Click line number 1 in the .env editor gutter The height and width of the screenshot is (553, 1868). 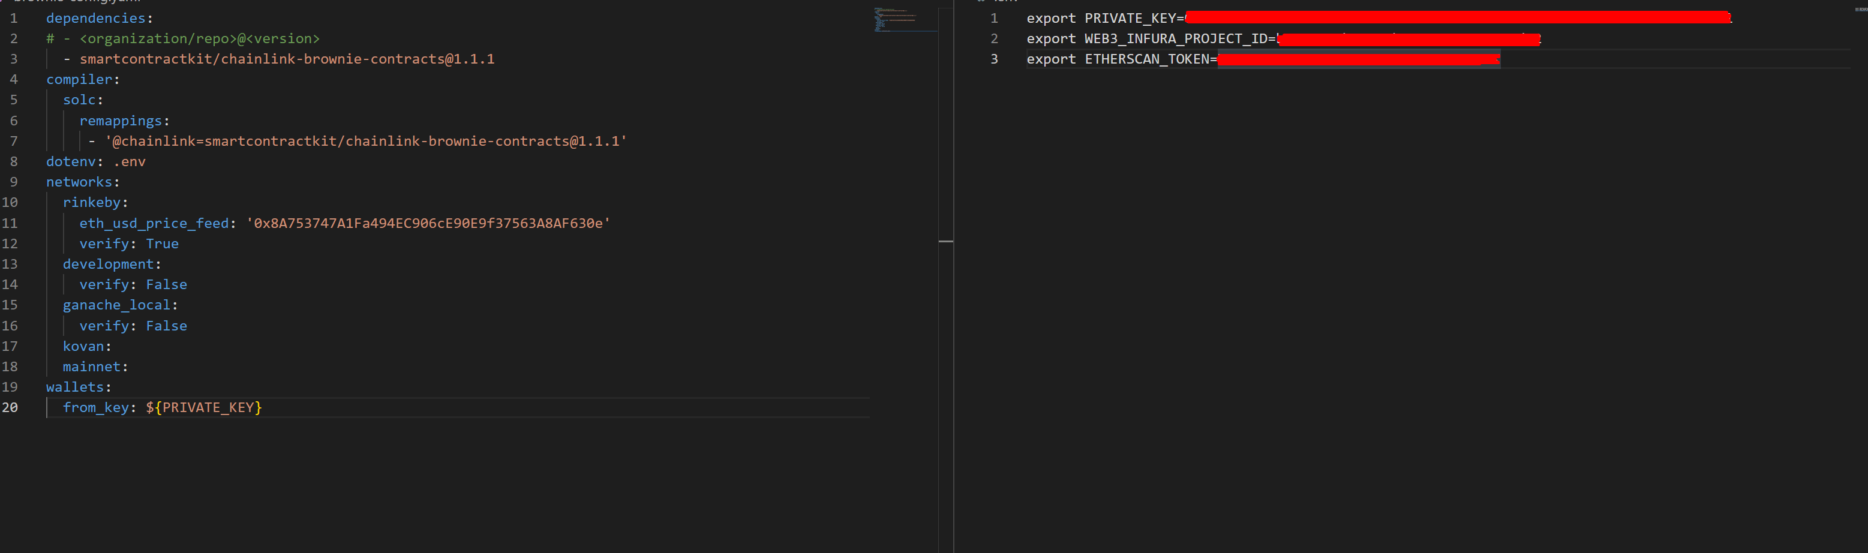click(x=994, y=18)
